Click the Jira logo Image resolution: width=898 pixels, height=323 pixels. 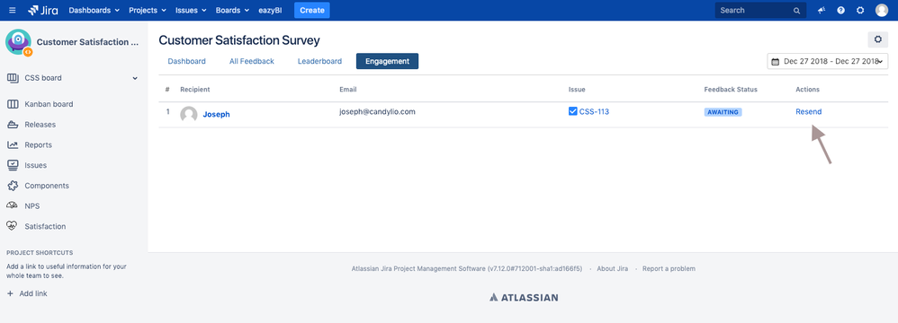(43, 10)
